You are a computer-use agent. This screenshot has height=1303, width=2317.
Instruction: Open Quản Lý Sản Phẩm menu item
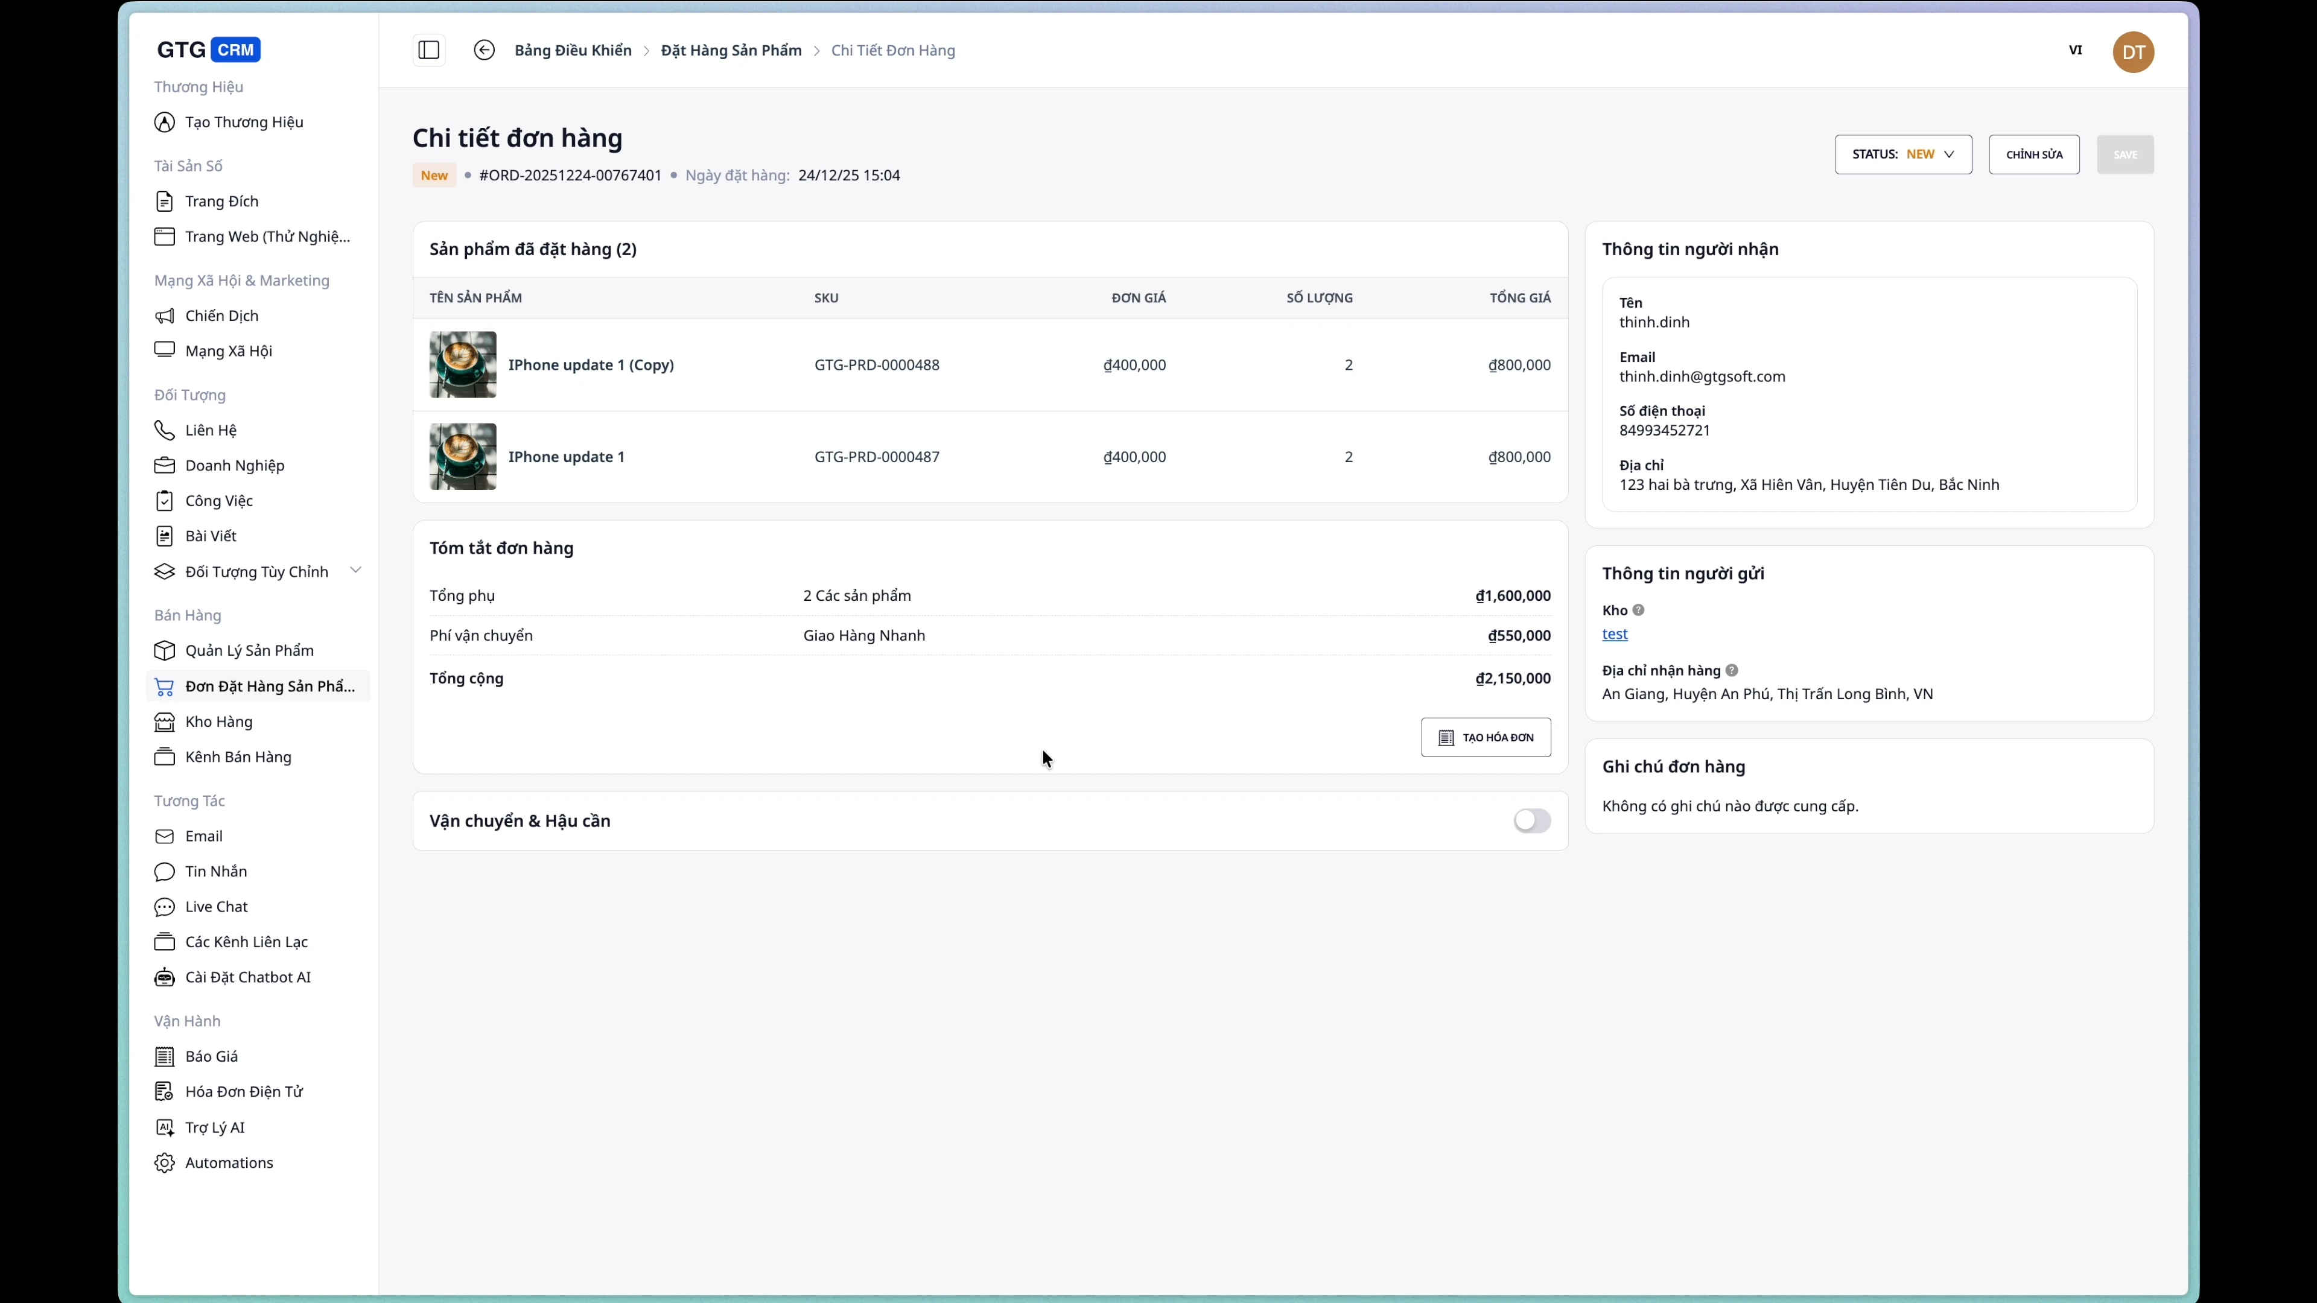tap(249, 650)
